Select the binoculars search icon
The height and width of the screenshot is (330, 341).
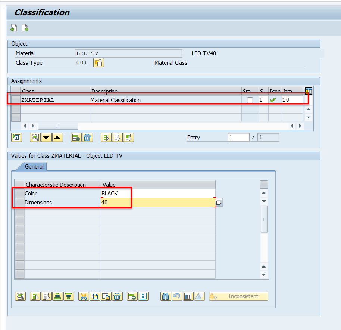165,296
